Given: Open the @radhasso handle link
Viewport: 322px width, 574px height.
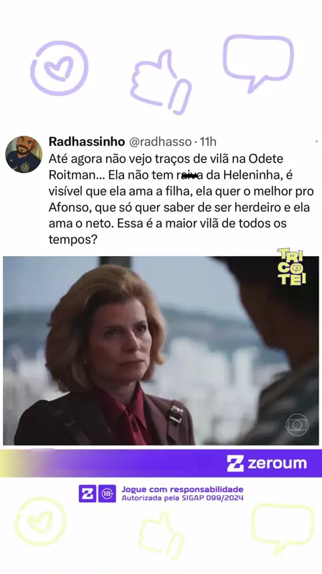Looking at the screenshot, I should point(160,142).
